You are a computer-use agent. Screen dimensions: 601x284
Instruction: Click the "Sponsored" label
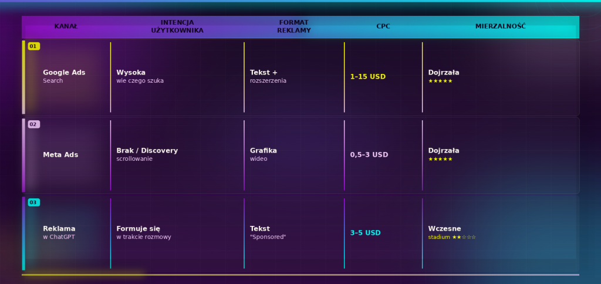pos(268,237)
